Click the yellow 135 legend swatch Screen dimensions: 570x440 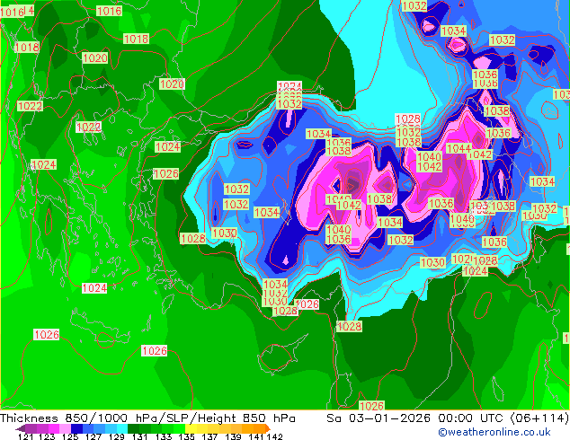pos(191,428)
